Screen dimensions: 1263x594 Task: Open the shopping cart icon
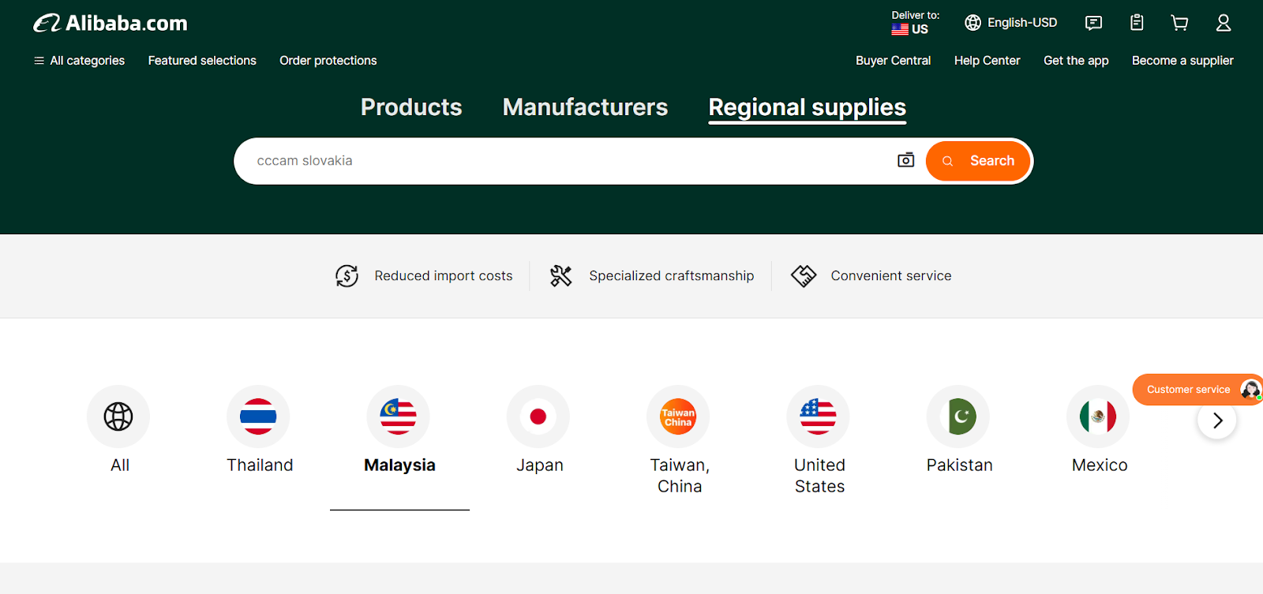(1179, 23)
